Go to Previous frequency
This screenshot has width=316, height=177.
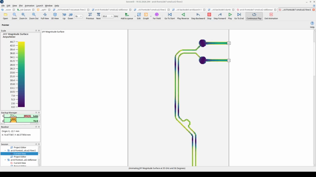tap(90, 16)
